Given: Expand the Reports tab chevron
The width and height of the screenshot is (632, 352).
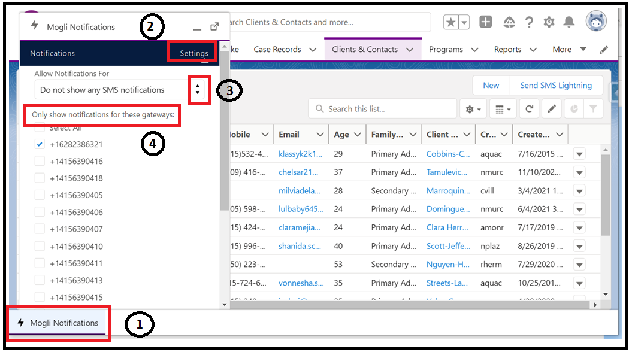Looking at the screenshot, I should [x=533, y=50].
